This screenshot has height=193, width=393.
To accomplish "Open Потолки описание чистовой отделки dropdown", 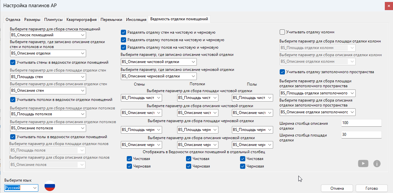I will (x=197, y=113).
